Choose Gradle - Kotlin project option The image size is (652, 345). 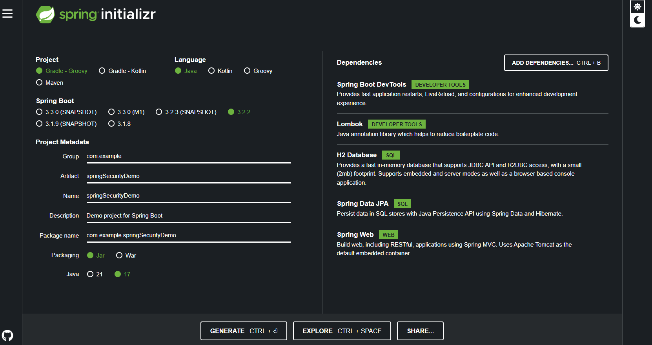pyautogui.click(x=122, y=71)
